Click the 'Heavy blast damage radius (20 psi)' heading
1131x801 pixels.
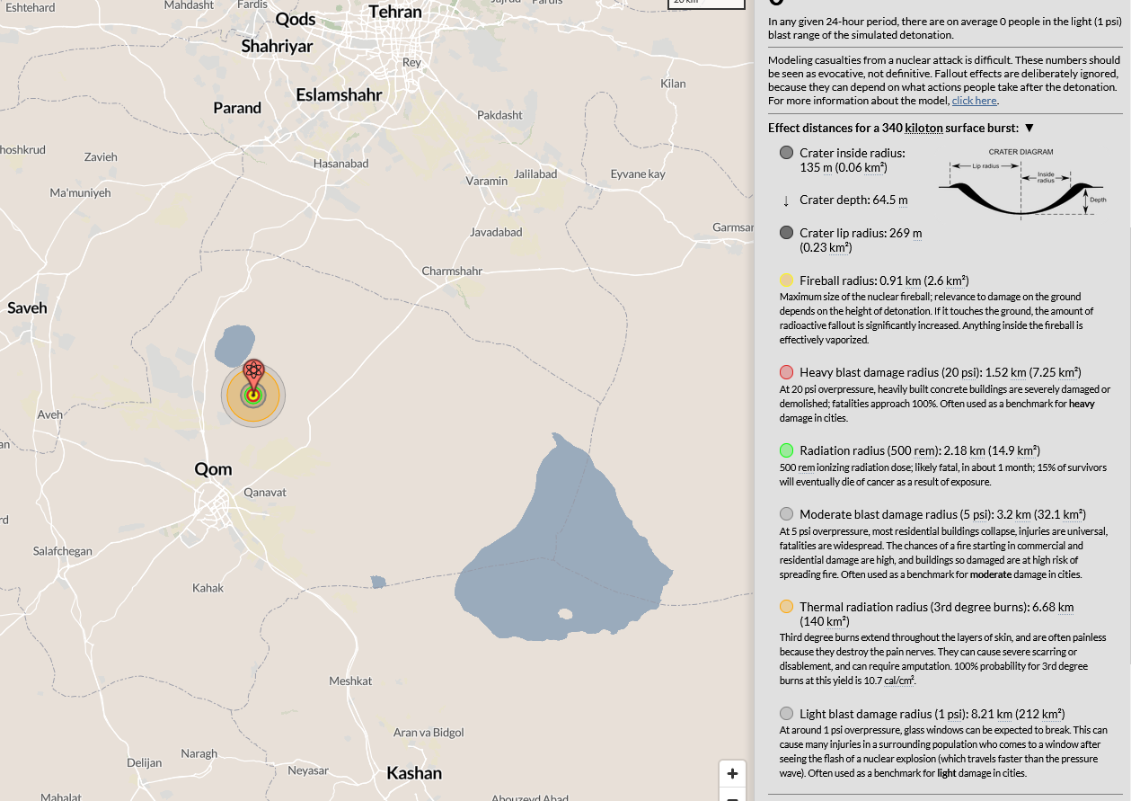(941, 372)
